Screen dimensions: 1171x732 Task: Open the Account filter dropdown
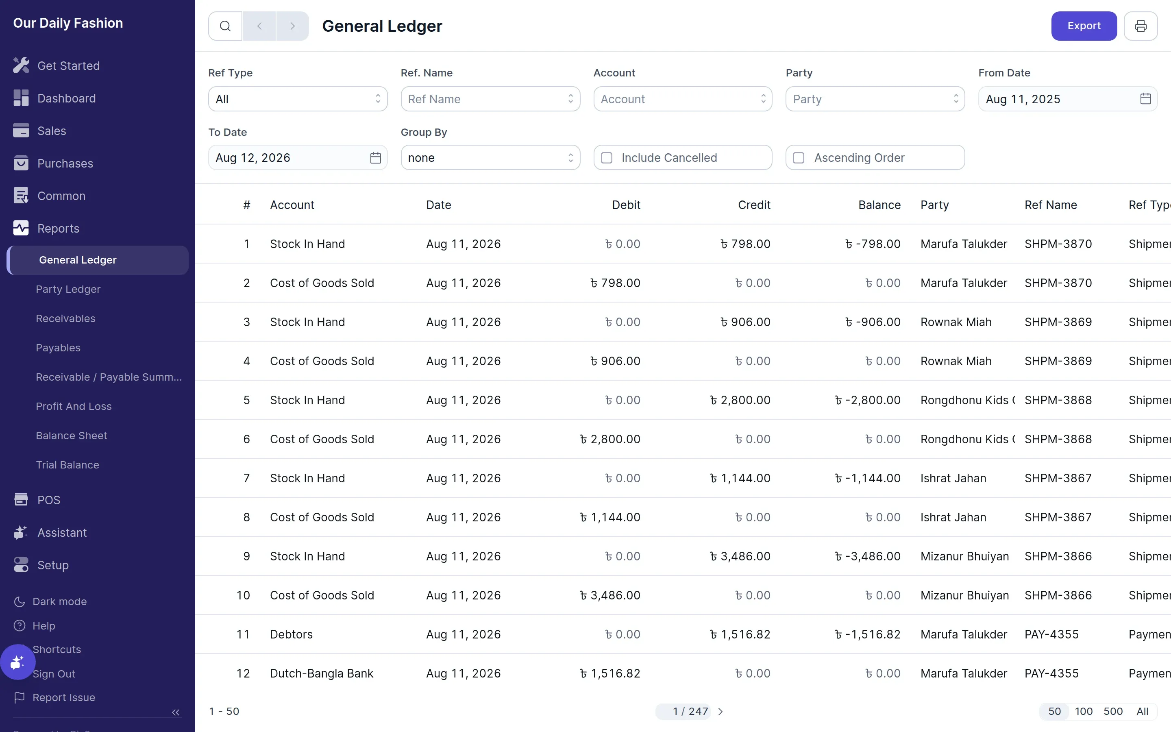tap(683, 99)
